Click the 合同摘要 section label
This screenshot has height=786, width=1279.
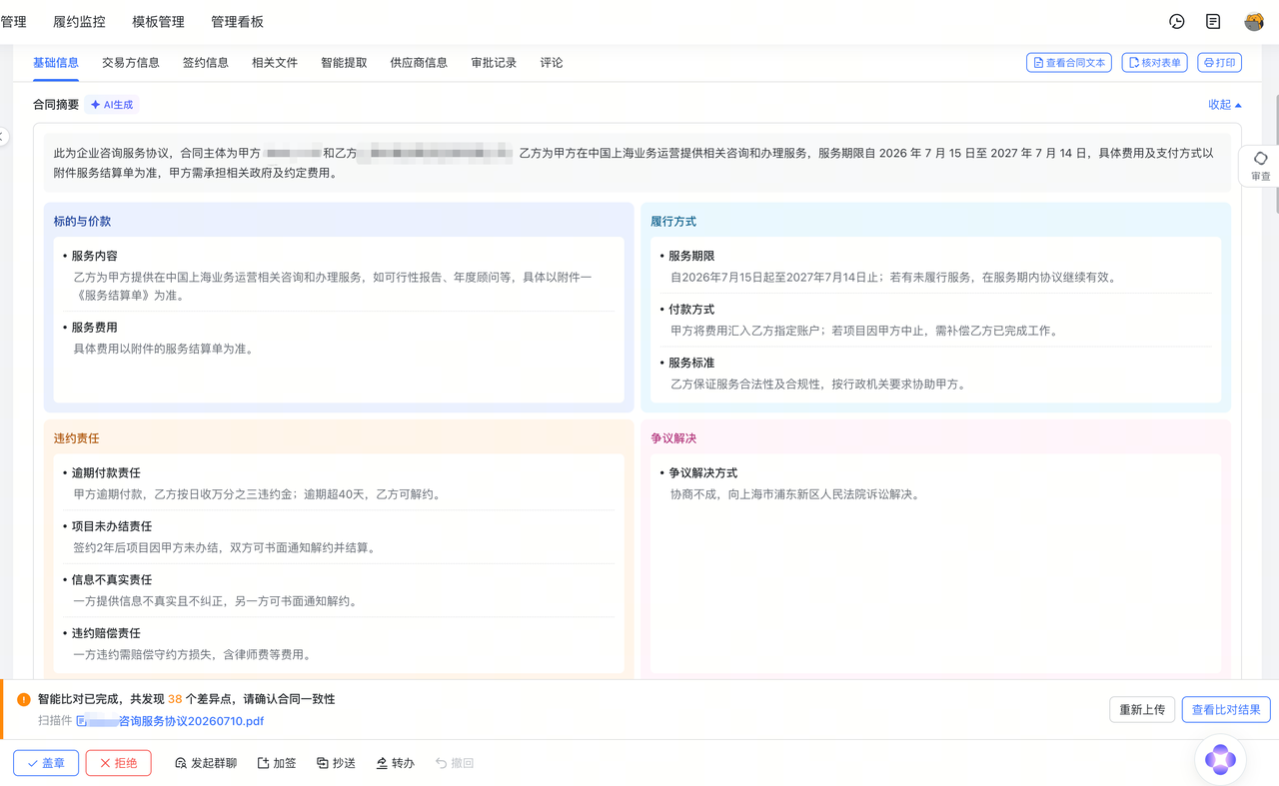(56, 105)
